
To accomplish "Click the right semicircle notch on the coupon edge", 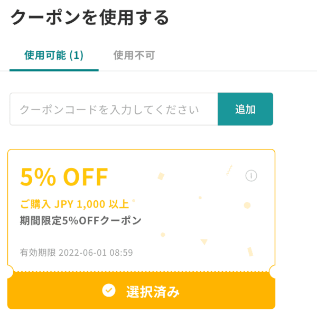I will [272, 272].
